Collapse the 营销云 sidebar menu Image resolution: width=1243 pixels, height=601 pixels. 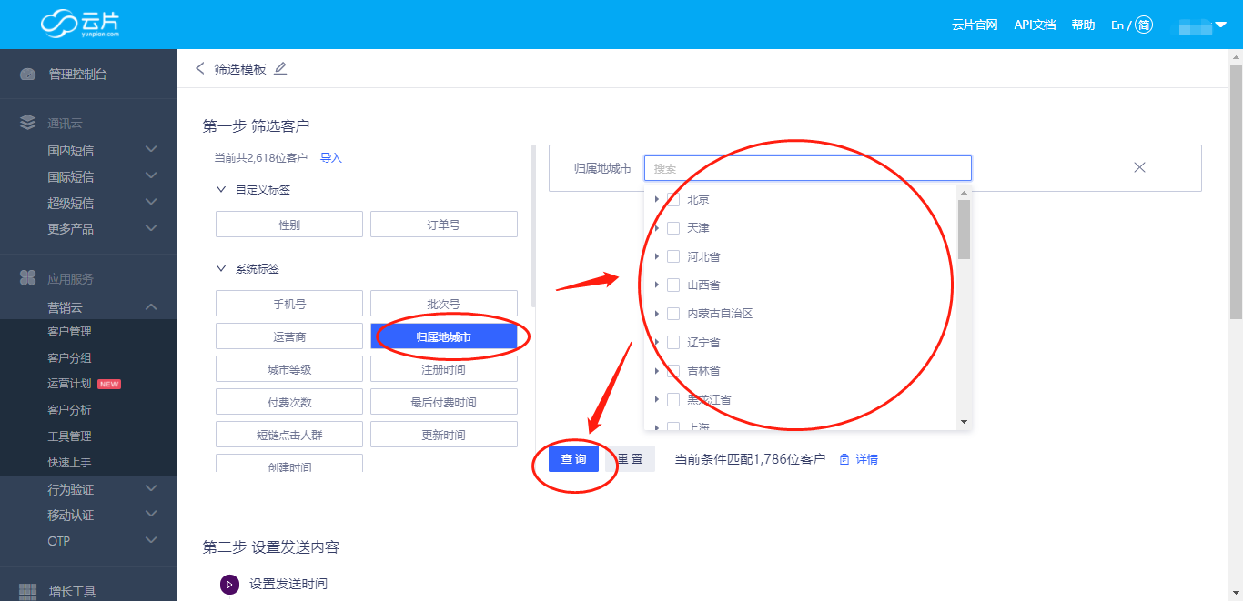click(151, 307)
